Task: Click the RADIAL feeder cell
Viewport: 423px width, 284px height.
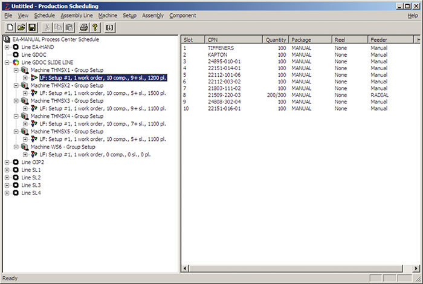Action: tap(379, 95)
